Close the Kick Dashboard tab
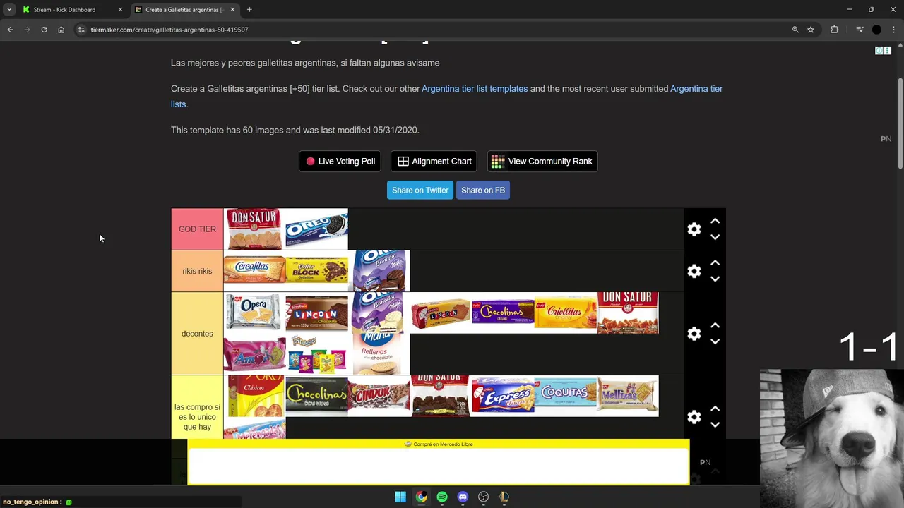904x508 pixels. click(x=120, y=10)
